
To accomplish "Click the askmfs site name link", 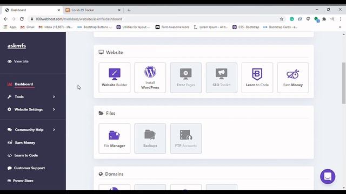I will [x=17, y=46].
